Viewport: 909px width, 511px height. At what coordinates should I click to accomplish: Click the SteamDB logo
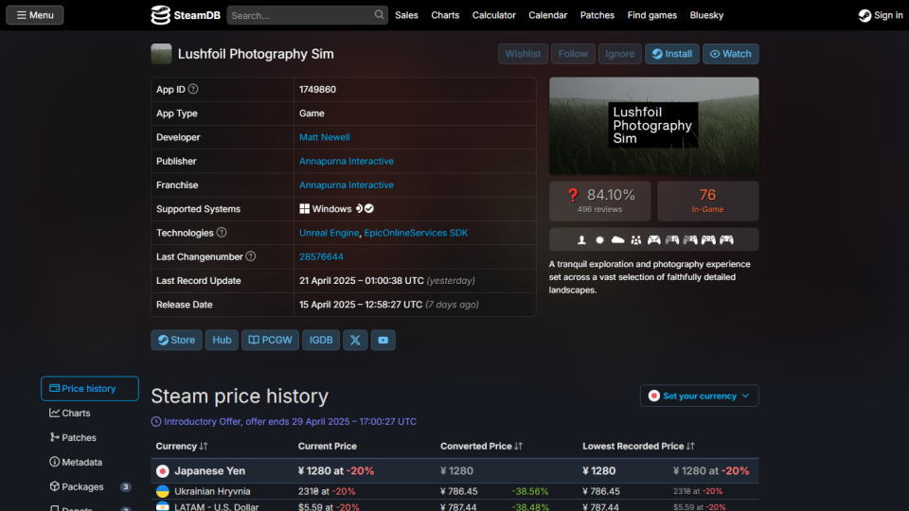pyautogui.click(x=186, y=15)
